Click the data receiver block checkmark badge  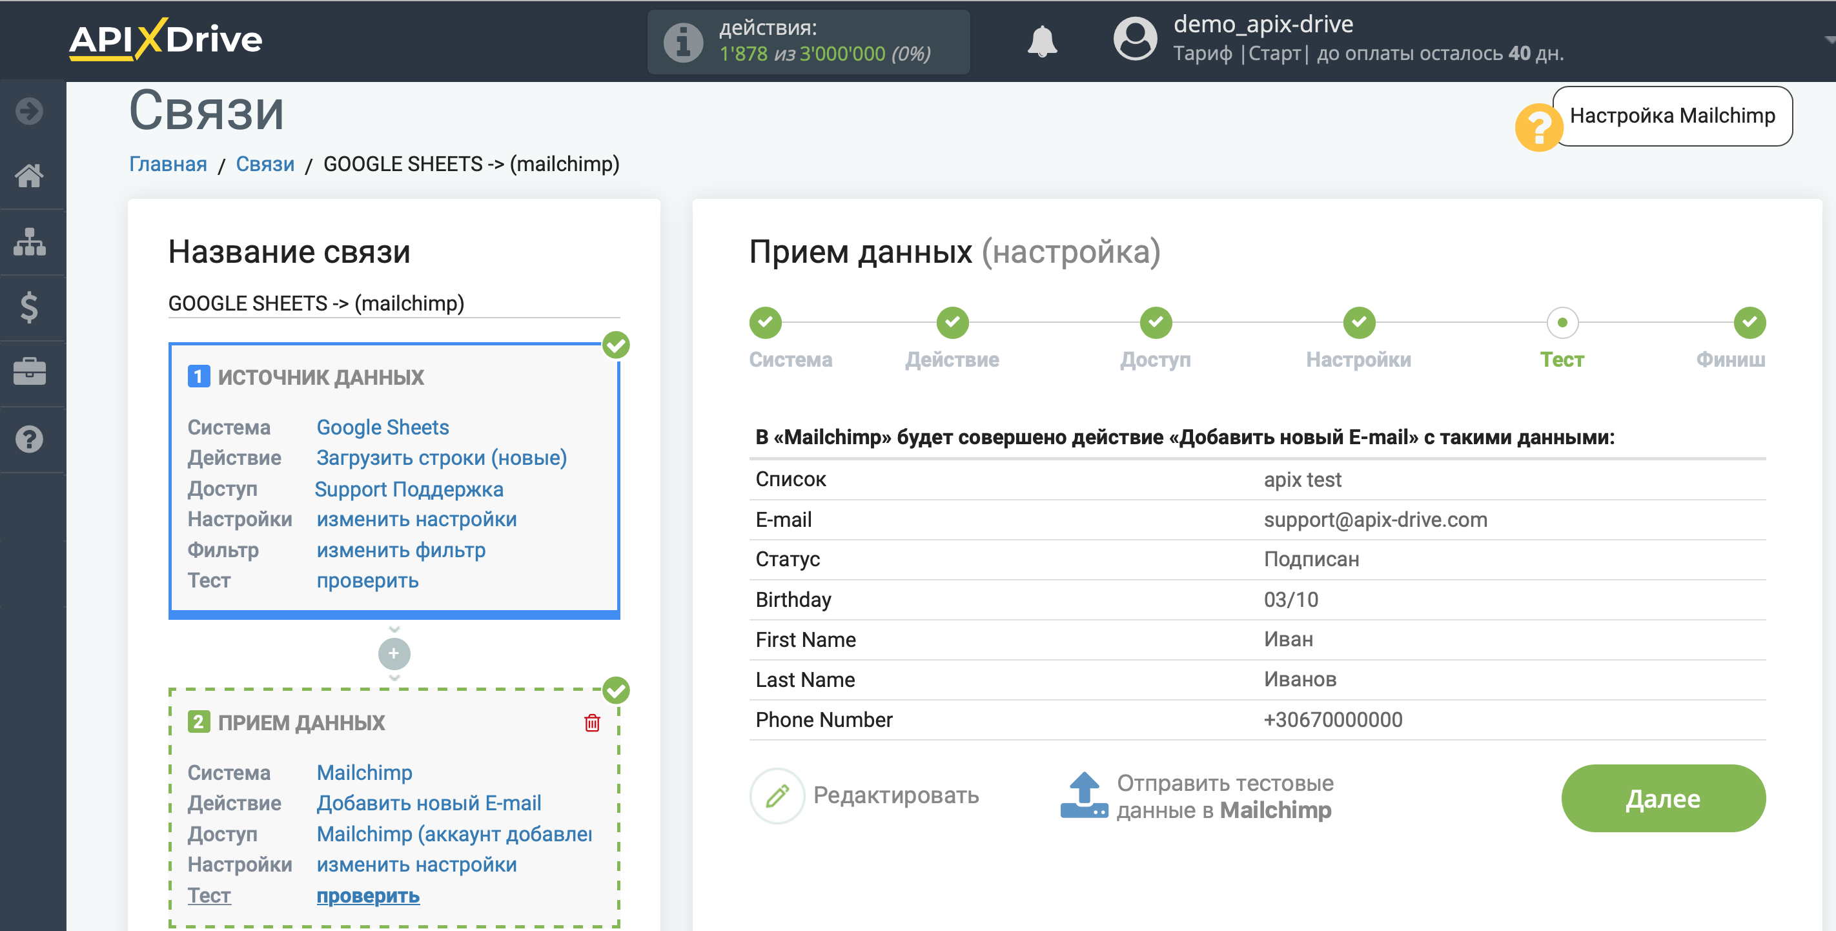click(x=616, y=690)
